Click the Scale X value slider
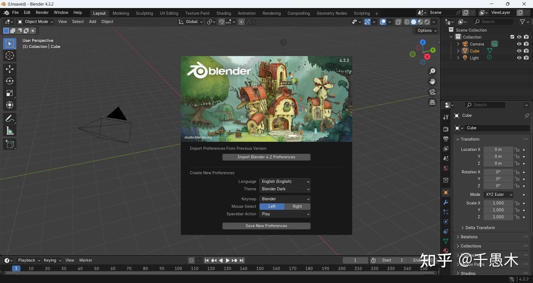533x283 pixels. 498,203
